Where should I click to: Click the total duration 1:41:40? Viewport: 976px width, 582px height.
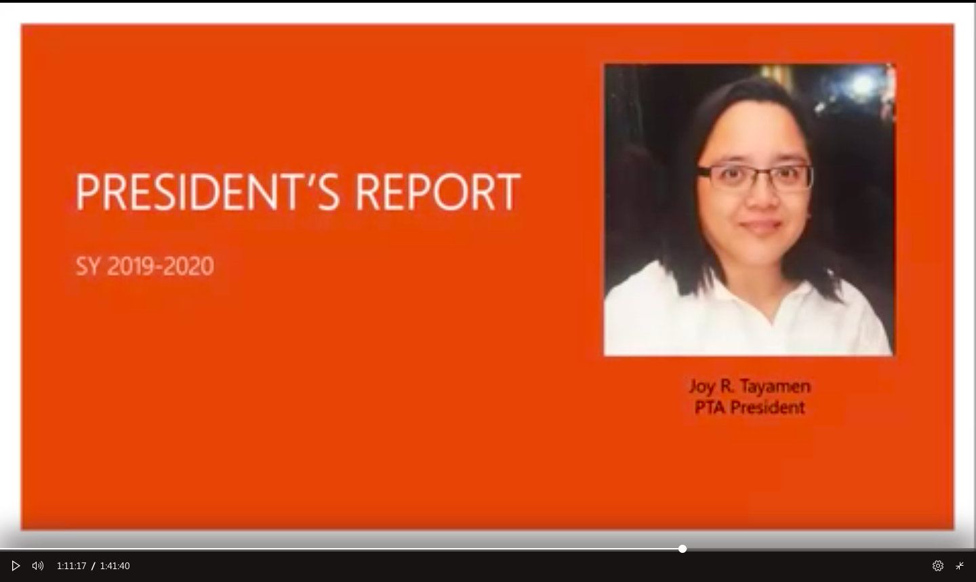[x=115, y=566]
